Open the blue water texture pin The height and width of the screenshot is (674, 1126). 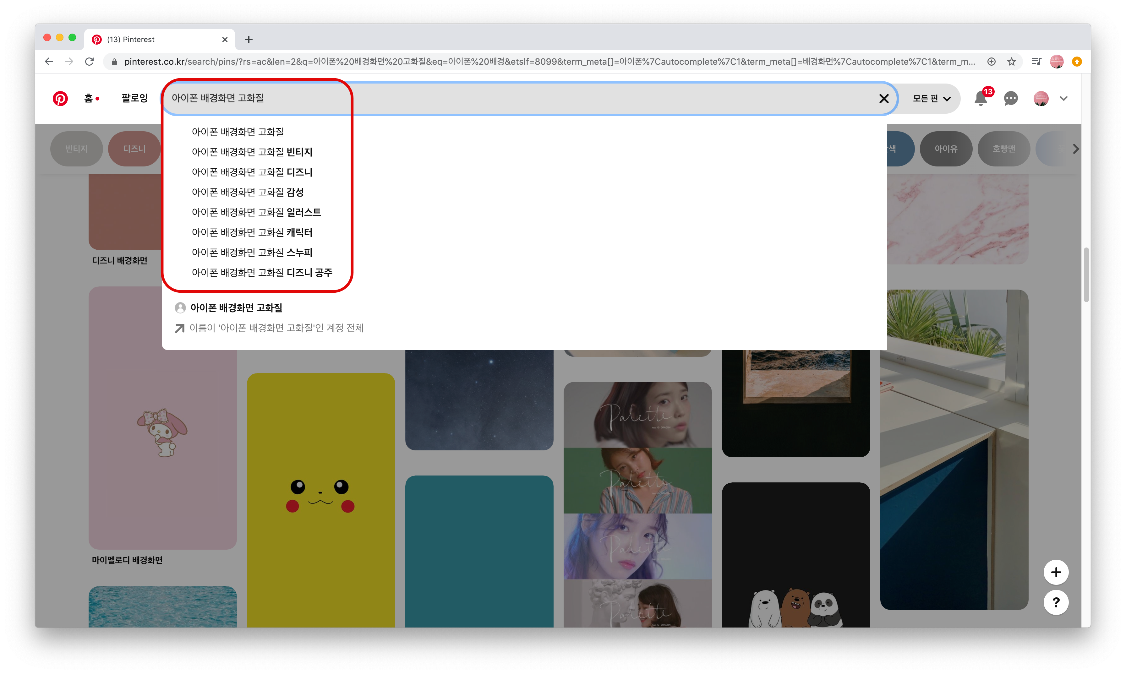(x=162, y=606)
